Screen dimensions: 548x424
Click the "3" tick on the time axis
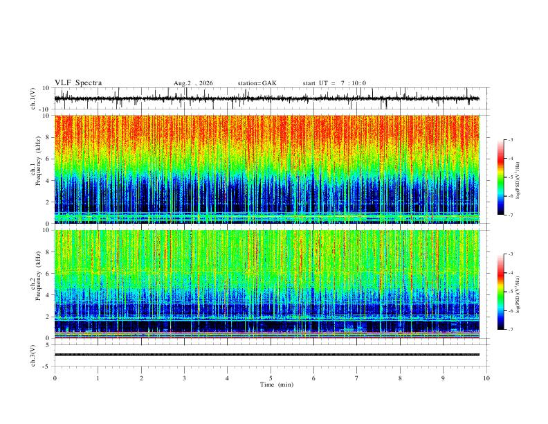click(x=184, y=378)
